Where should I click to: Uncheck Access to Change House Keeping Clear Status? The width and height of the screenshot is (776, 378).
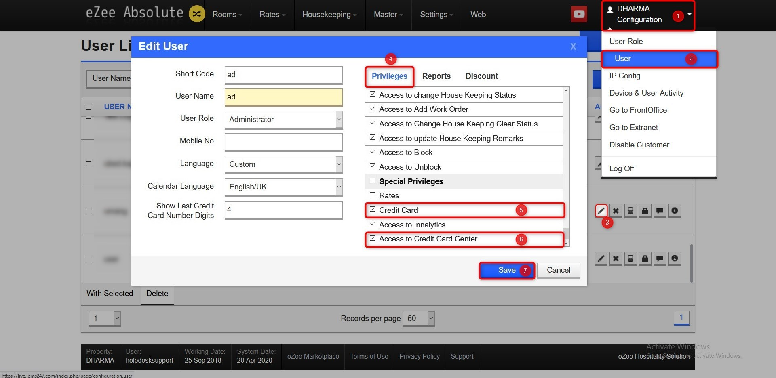pyautogui.click(x=372, y=123)
